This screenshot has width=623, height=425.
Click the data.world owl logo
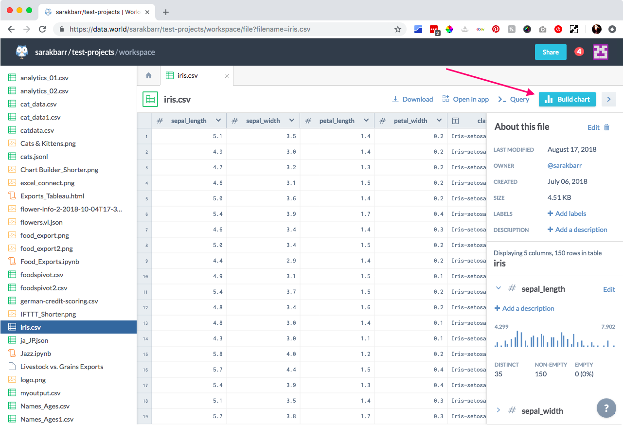click(21, 52)
